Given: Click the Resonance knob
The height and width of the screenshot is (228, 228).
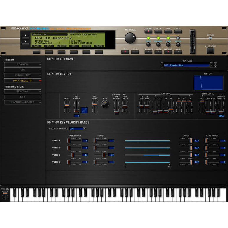Looking at the screenshot, I should 158,44.
